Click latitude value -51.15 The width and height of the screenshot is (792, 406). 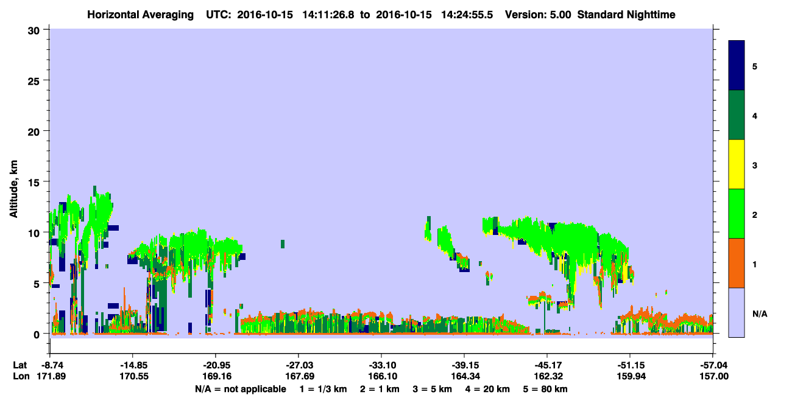(630, 365)
